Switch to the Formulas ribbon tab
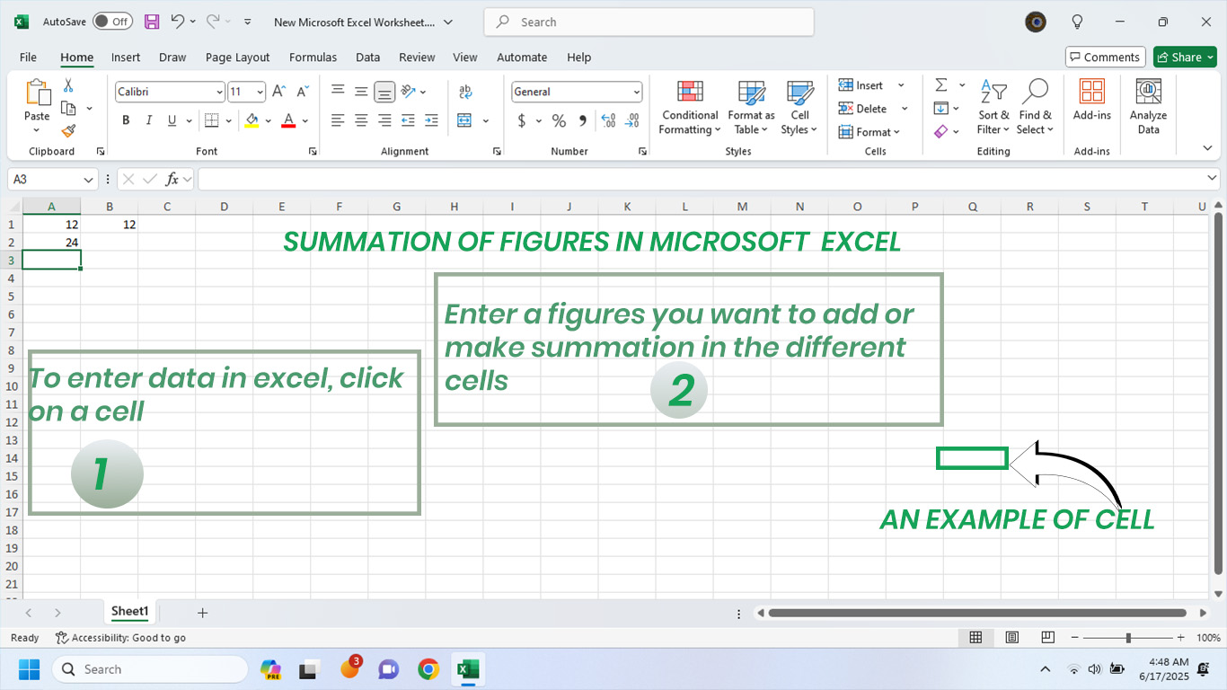 click(x=313, y=57)
